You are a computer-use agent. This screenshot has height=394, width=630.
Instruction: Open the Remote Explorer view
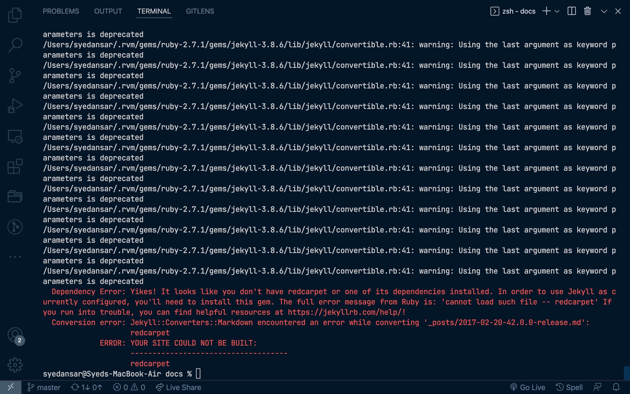[15, 136]
